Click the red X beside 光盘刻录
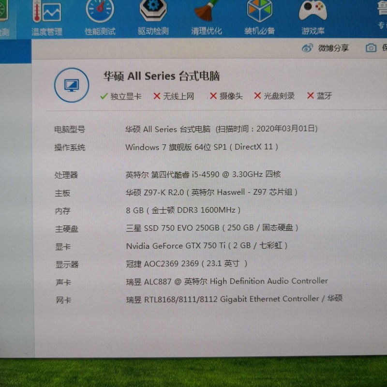Image resolution: width=387 pixels, height=387 pixels. click(x=257, y=95)
